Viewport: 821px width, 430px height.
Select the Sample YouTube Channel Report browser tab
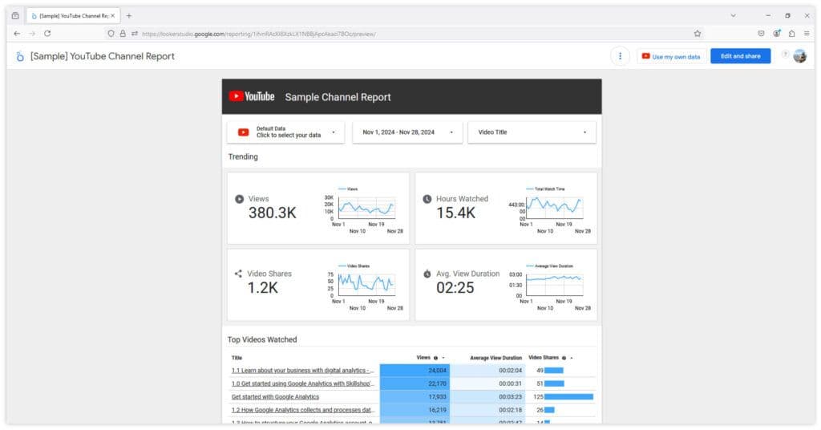click(72, 16)
